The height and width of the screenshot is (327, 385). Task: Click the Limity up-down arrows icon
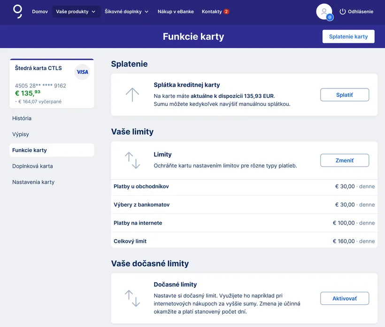pos(132,160)
